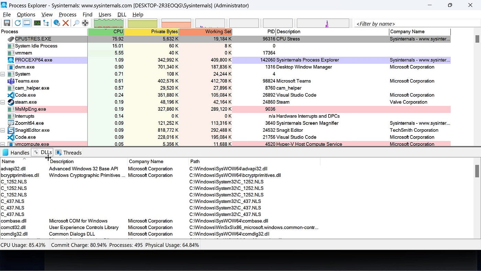This screenshot has height=271, width=481.
Task: Toggle the Show Process Tree button
Action: click(46, 23)
